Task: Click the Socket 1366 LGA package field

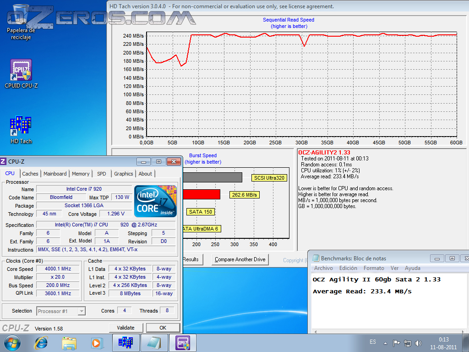Action: pos(84,206)
